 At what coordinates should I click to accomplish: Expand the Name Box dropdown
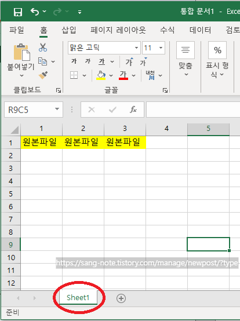pos(57,109)
